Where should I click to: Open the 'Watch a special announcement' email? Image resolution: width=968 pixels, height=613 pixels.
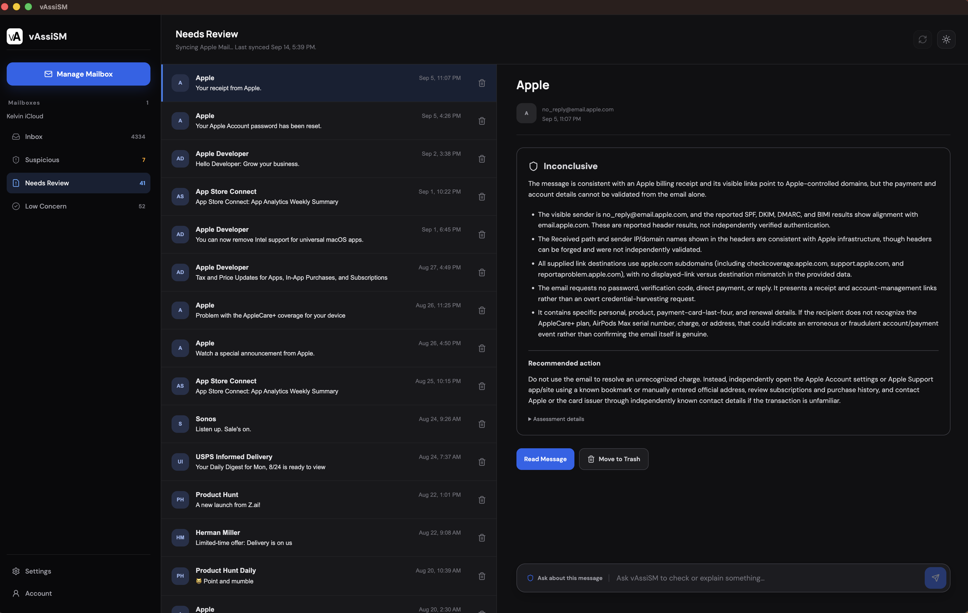pos(329,348)
